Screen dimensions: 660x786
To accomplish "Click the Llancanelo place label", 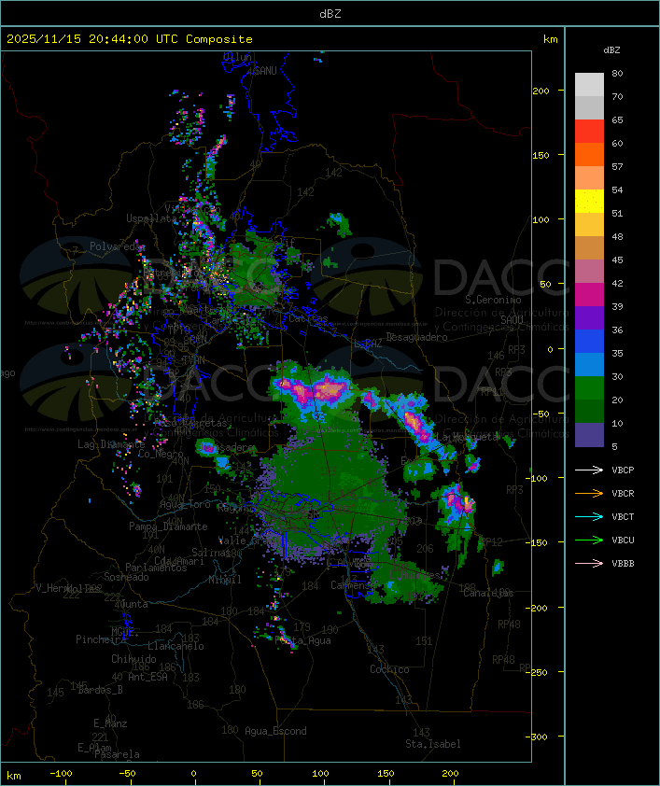I will (x=176, y=646).
